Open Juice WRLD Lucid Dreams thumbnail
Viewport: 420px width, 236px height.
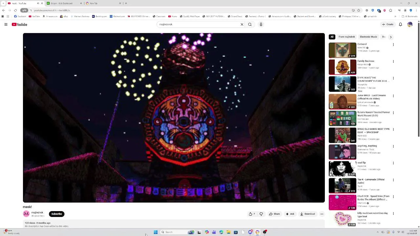tap(342, 101)
